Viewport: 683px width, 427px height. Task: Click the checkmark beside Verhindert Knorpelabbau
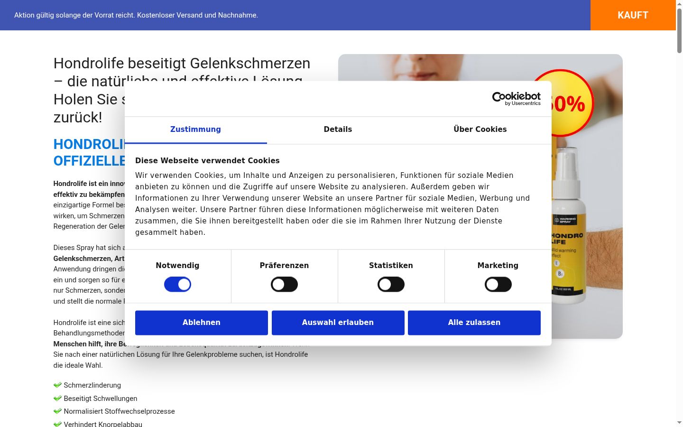pos(57,424)
